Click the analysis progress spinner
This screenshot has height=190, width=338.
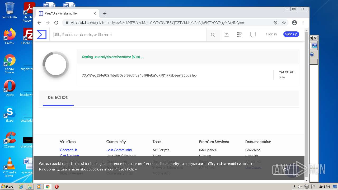pos(56,65)
